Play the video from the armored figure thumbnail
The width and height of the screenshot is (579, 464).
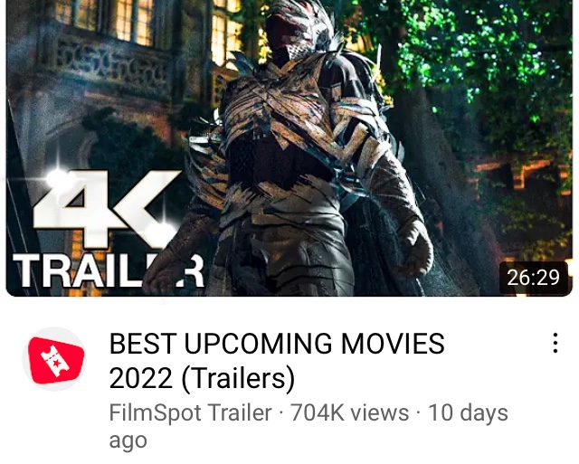click(289, 148)
